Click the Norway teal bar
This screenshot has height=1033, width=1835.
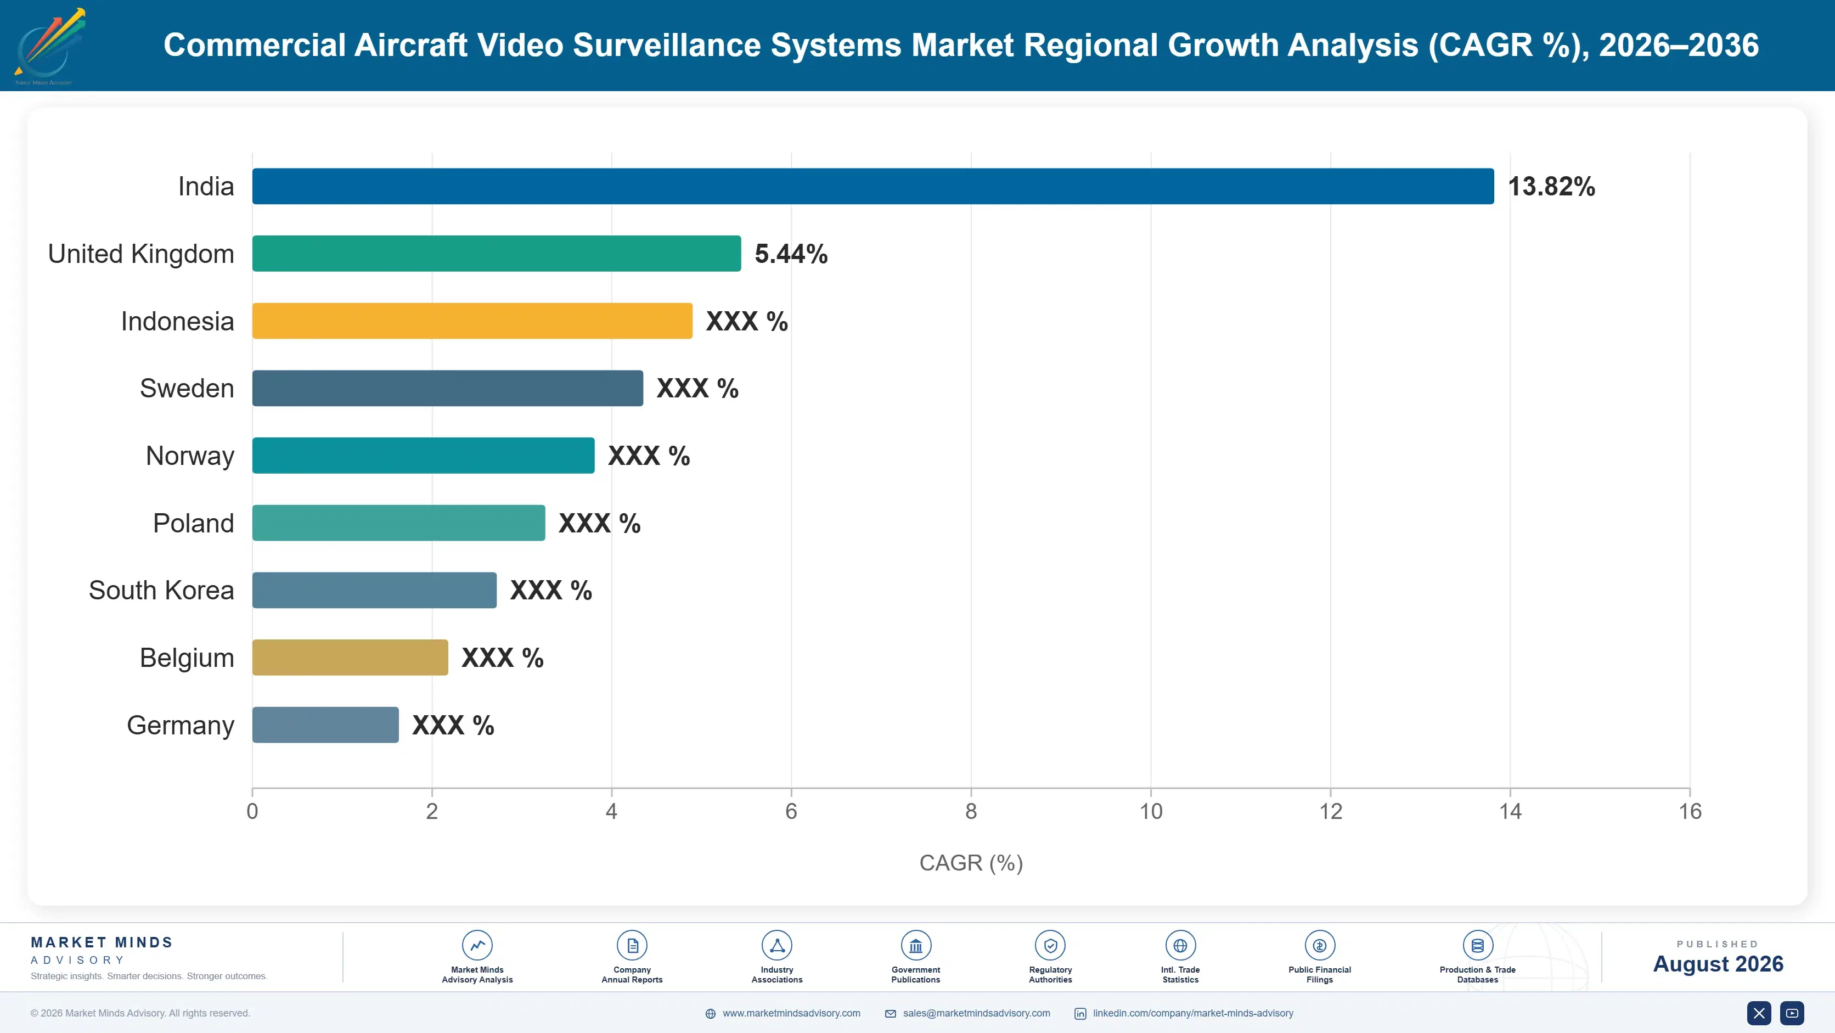[423, 456]
